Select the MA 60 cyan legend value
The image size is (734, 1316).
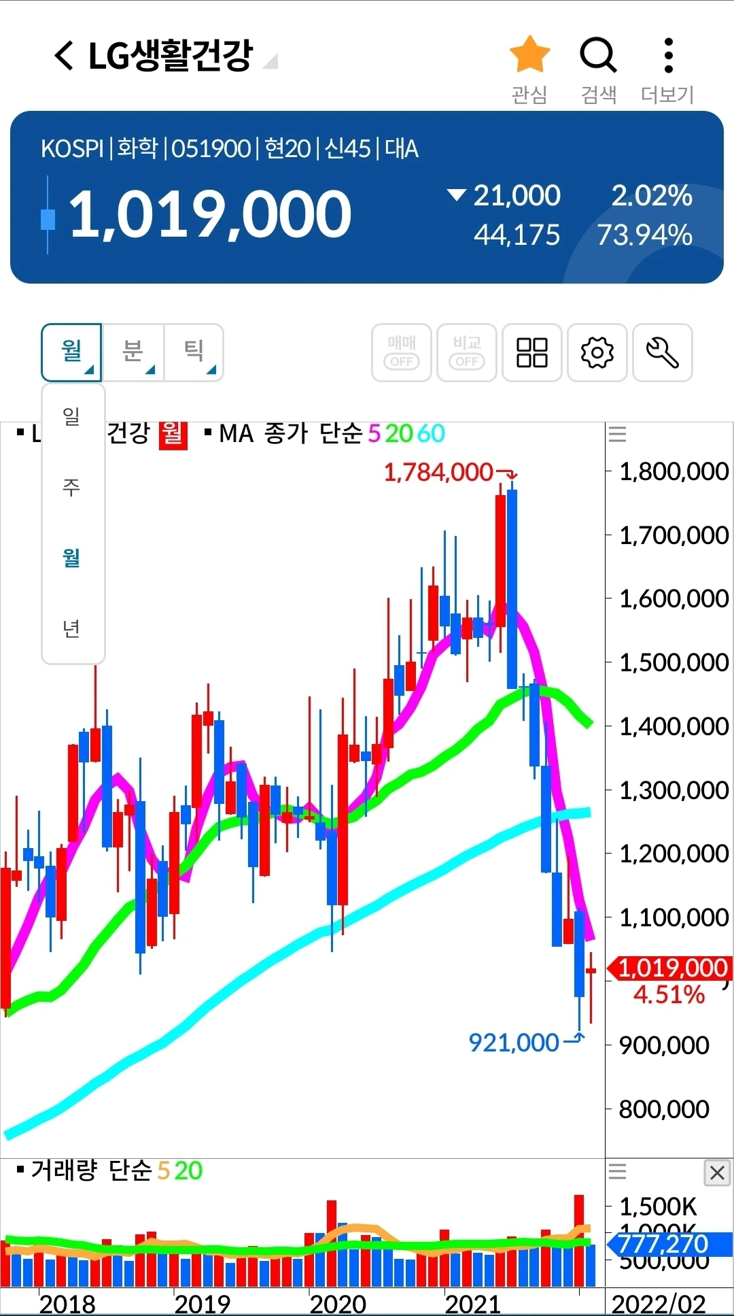pos(431,433)
